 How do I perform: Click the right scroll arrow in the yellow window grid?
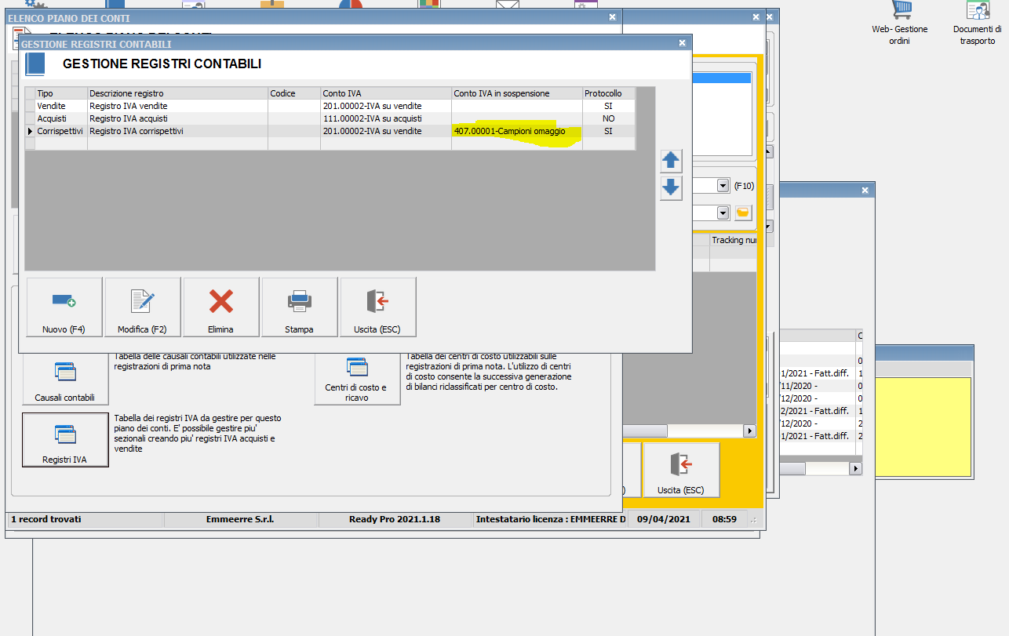[749, 431]
